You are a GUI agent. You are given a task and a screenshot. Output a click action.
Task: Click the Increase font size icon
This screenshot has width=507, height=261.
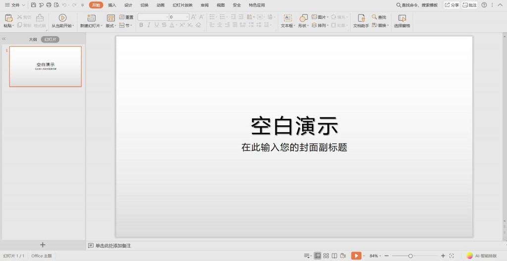click(194, 17)
